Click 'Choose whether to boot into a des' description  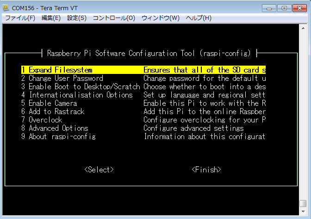[205, 86]
